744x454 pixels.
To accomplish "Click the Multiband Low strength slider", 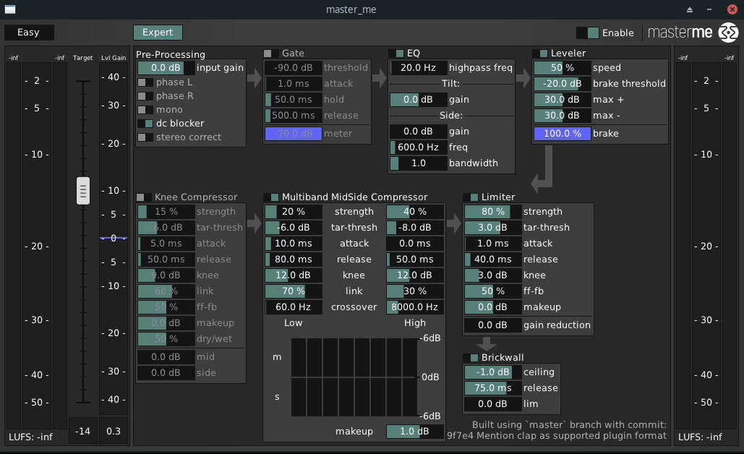I will point(294,212).
